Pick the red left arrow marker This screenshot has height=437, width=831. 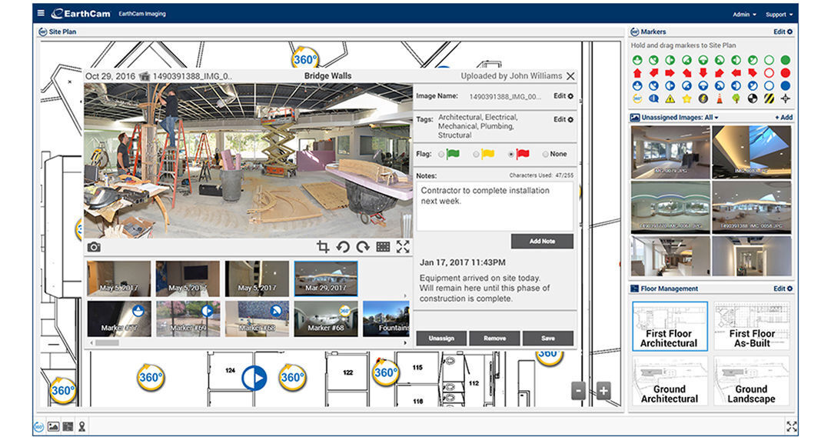736,72
